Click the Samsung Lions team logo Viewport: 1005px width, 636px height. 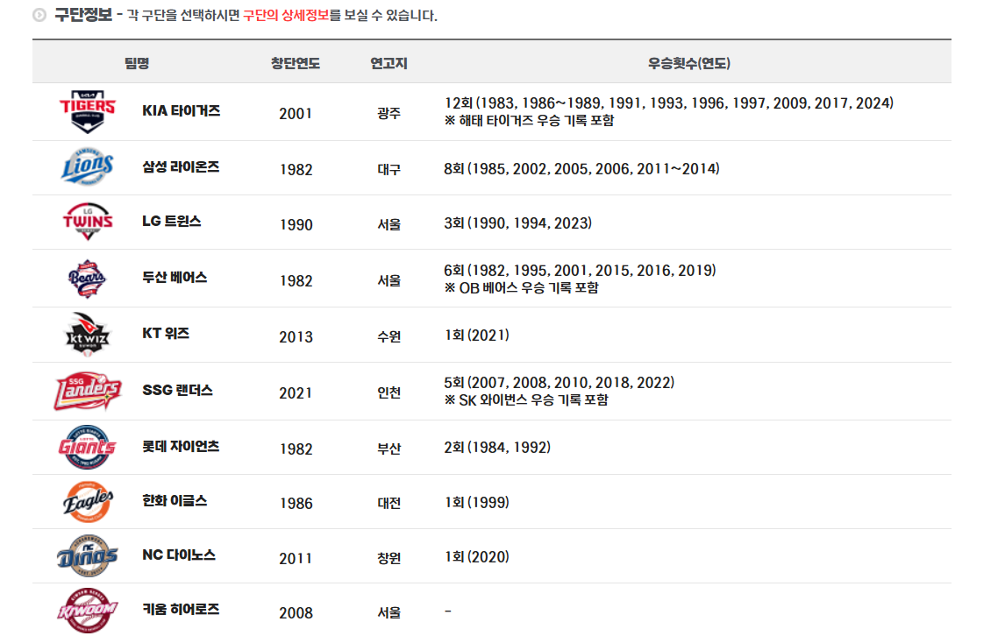87,167
